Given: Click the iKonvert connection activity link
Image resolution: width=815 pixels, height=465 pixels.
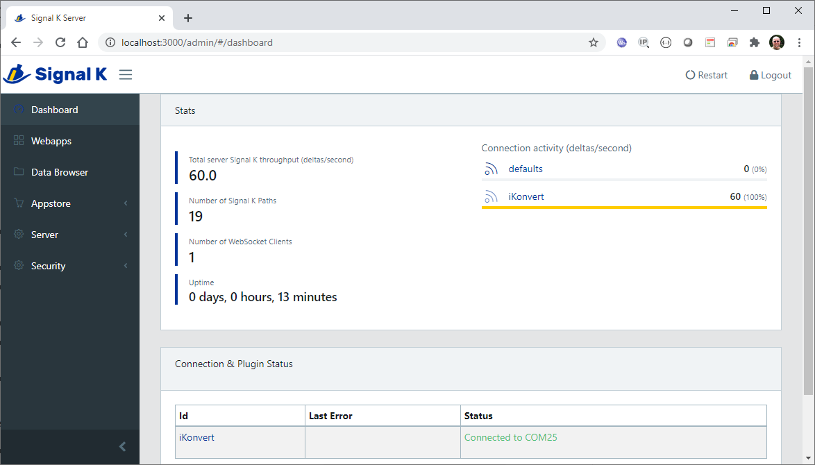Looking at the screenshot, I should click(x=526, y=197).
